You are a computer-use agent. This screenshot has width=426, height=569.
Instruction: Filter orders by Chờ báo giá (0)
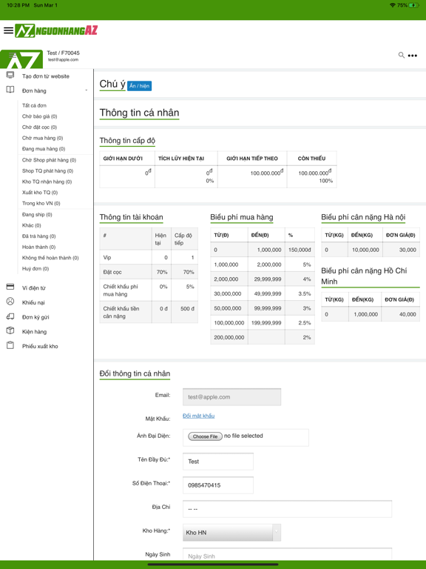(39, 116)
